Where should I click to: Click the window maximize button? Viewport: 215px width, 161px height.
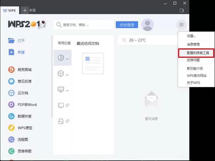175,3
